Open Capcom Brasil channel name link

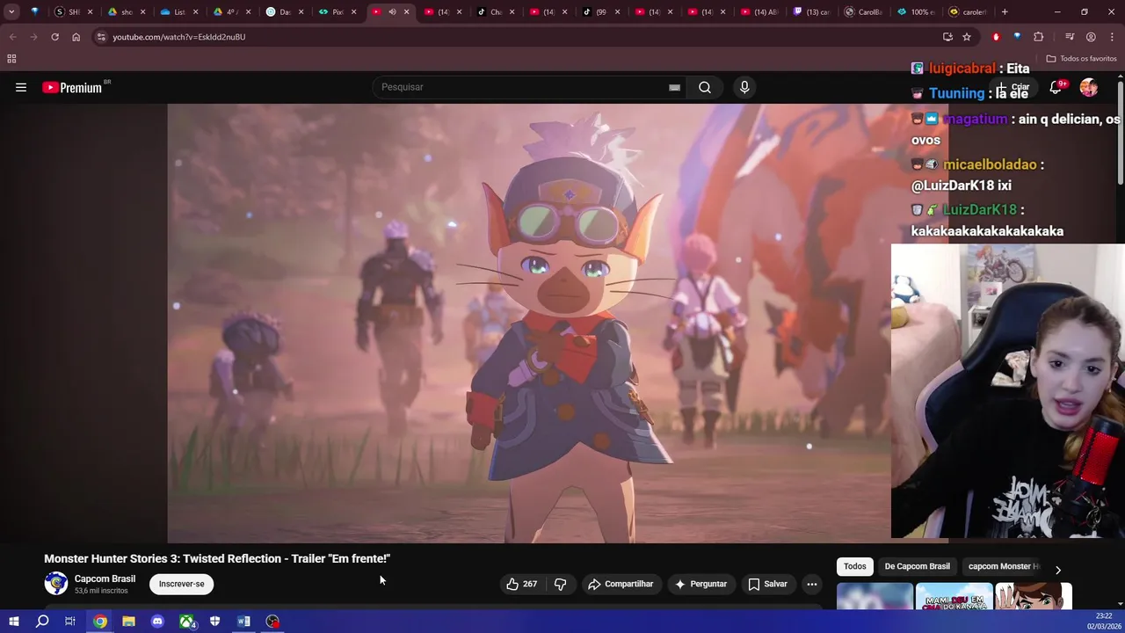[105, 578]
